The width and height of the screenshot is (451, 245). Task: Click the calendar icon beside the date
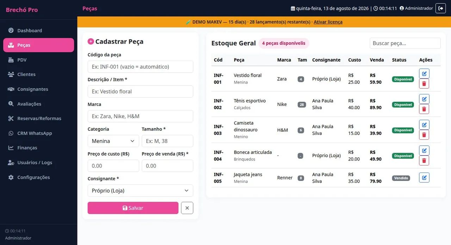coord(293,8)
